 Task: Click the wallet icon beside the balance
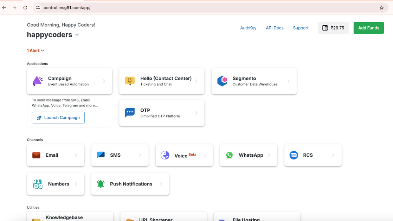click(325, 28)
